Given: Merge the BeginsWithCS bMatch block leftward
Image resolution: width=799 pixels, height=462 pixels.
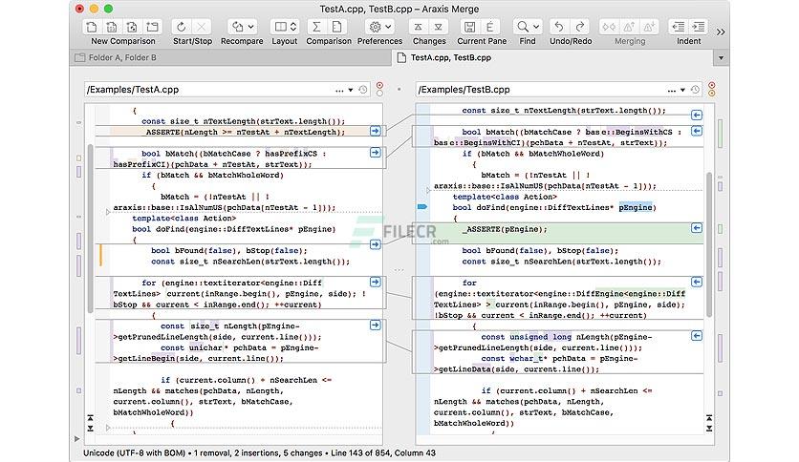Looking at the screenshot, I should tap(697, 132).
